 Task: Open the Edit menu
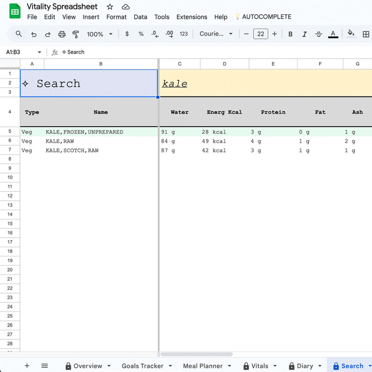tap(49, 17)
